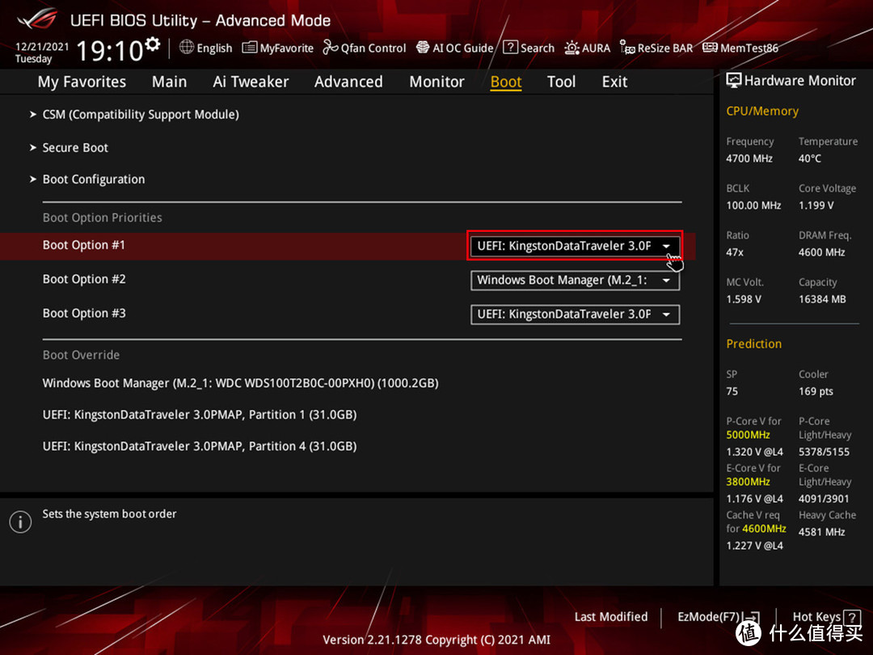This screenshot has width=873, height=655.
Task: Open Boot Option #2 dropdown
Action: [x=576, y=280]
